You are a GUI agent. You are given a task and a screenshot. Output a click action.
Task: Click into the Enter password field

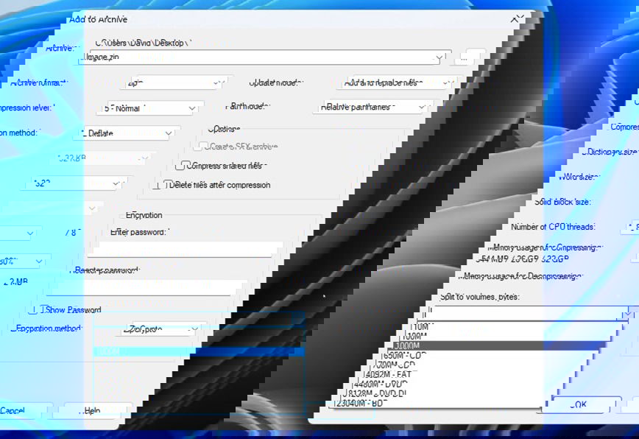pos(184,250)
